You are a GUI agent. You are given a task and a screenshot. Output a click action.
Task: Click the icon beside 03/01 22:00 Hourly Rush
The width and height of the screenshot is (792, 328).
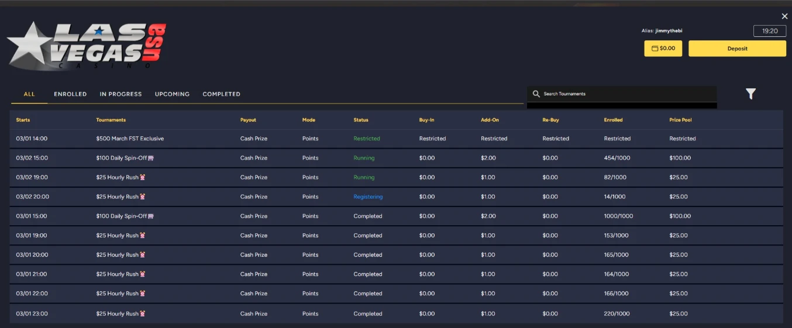[142, 293]
